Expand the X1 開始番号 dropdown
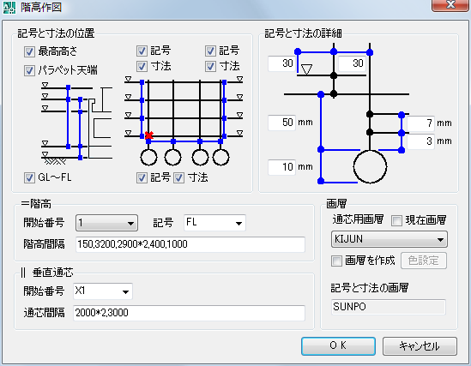 pyautogui.click(x=103, y=291)
